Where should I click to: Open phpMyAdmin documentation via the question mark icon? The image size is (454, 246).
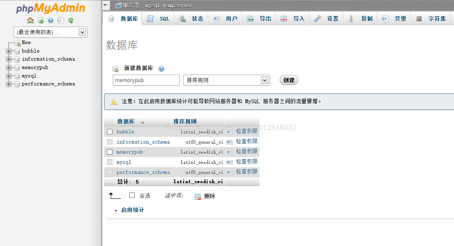point(51,20)
